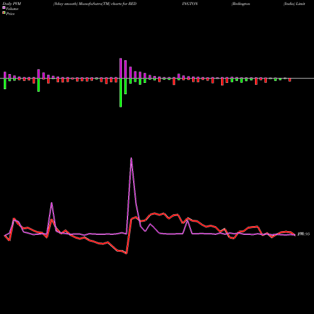Click the green-red Price legend swatch
The width and height of the screenshot is (314, 314).
click(4, 13)
